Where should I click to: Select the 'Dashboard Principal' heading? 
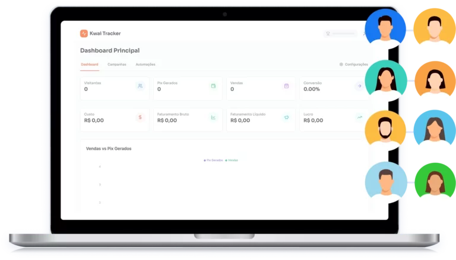click(x=110, y=50)
